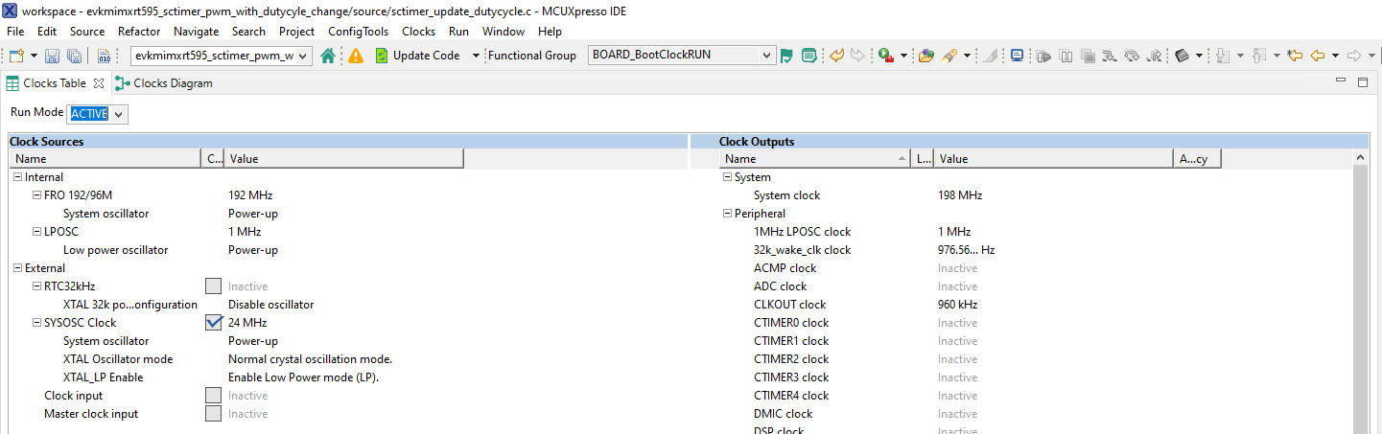Open the ConfigTools menu
Screen dimensions: 1382x434
click(x=358, y=32)
